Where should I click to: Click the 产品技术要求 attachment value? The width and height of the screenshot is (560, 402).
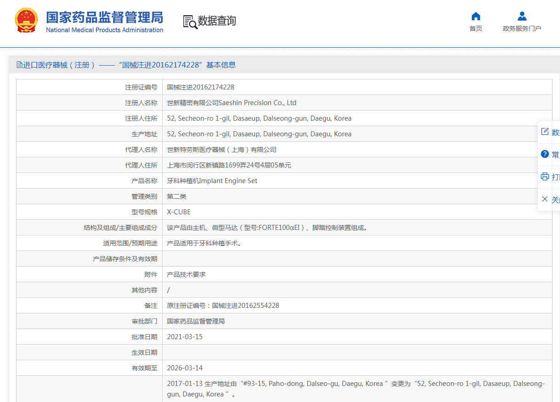(187, 274)
